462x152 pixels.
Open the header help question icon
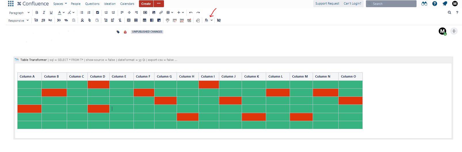click(x=435, y=4)
